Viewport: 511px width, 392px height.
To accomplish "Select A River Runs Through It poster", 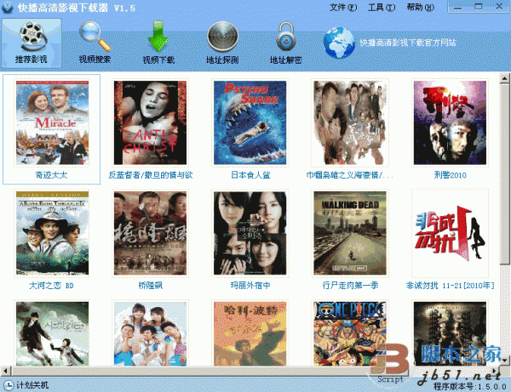I will click(x=52, y=233).
